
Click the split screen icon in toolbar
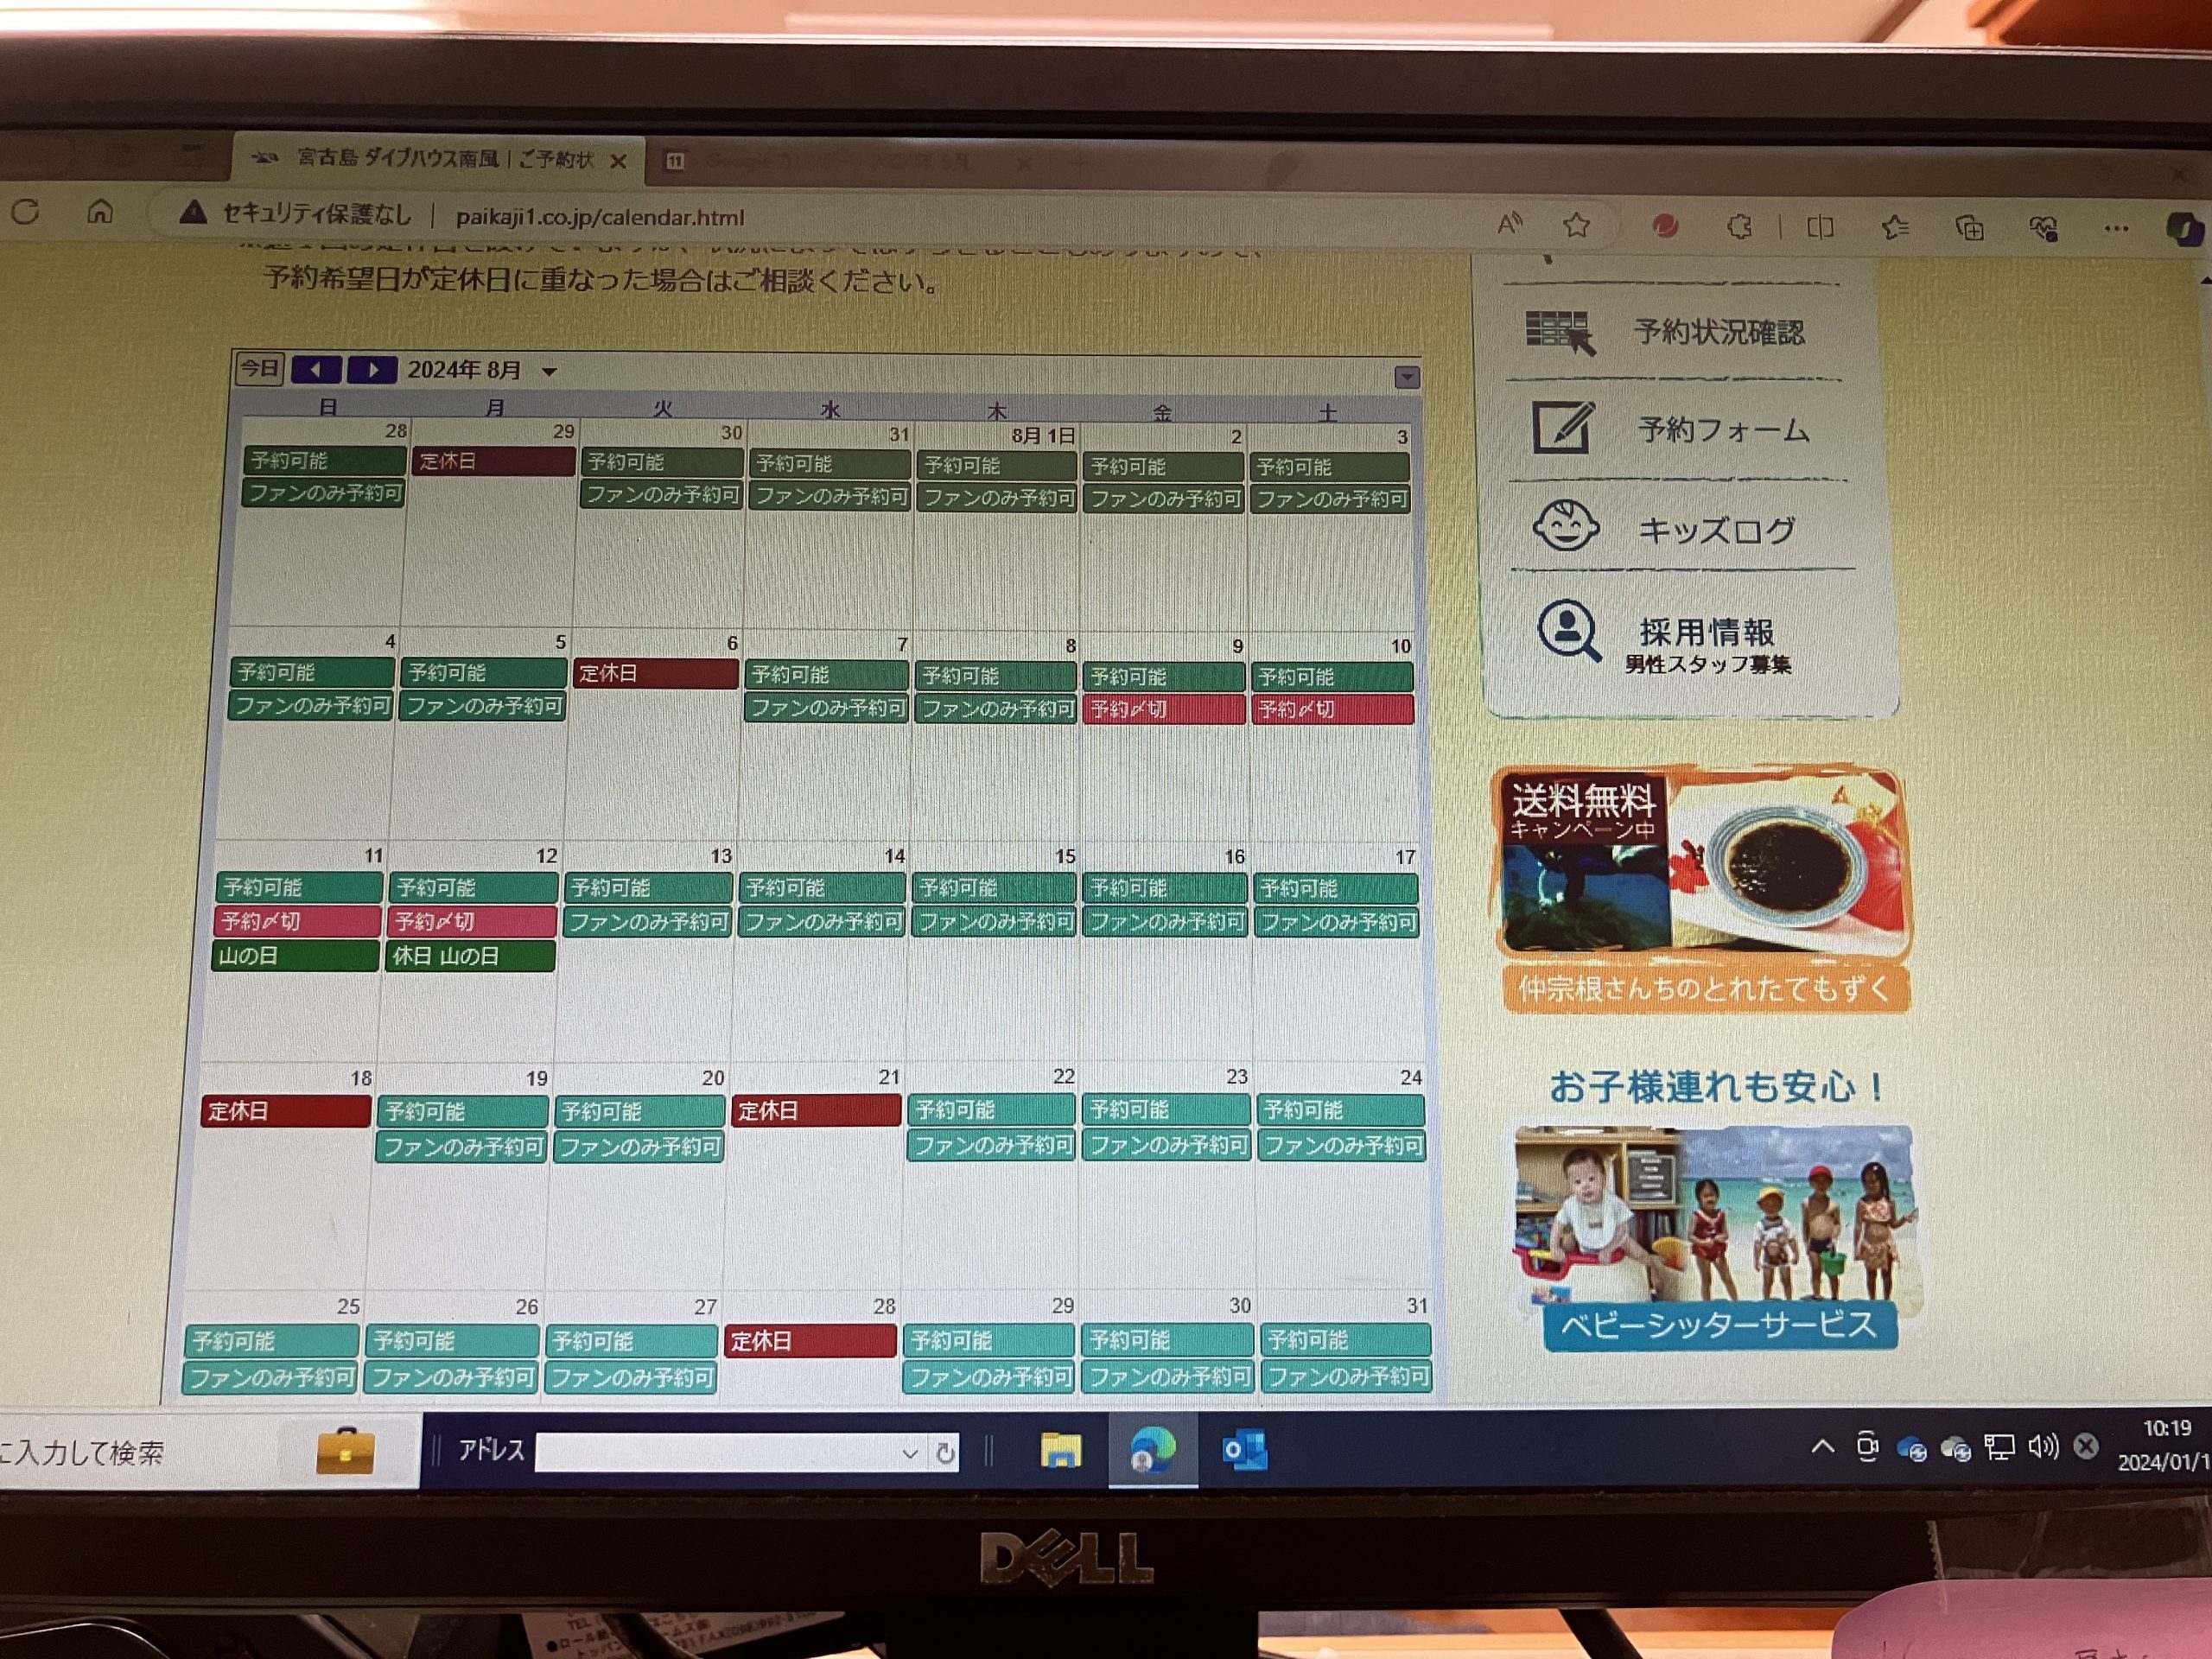pos(1820,228)
